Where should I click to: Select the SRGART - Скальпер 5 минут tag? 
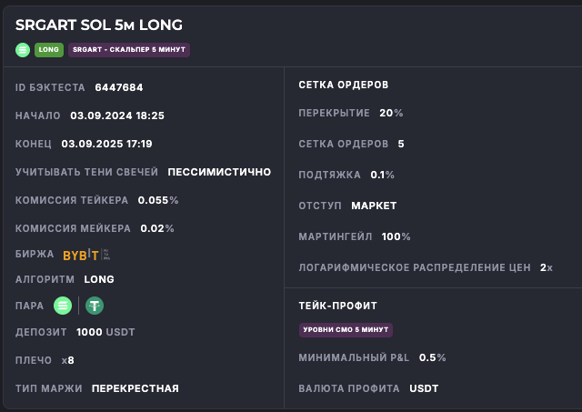click(128, 50)
